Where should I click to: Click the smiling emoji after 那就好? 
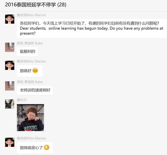[x=35, y=71]
